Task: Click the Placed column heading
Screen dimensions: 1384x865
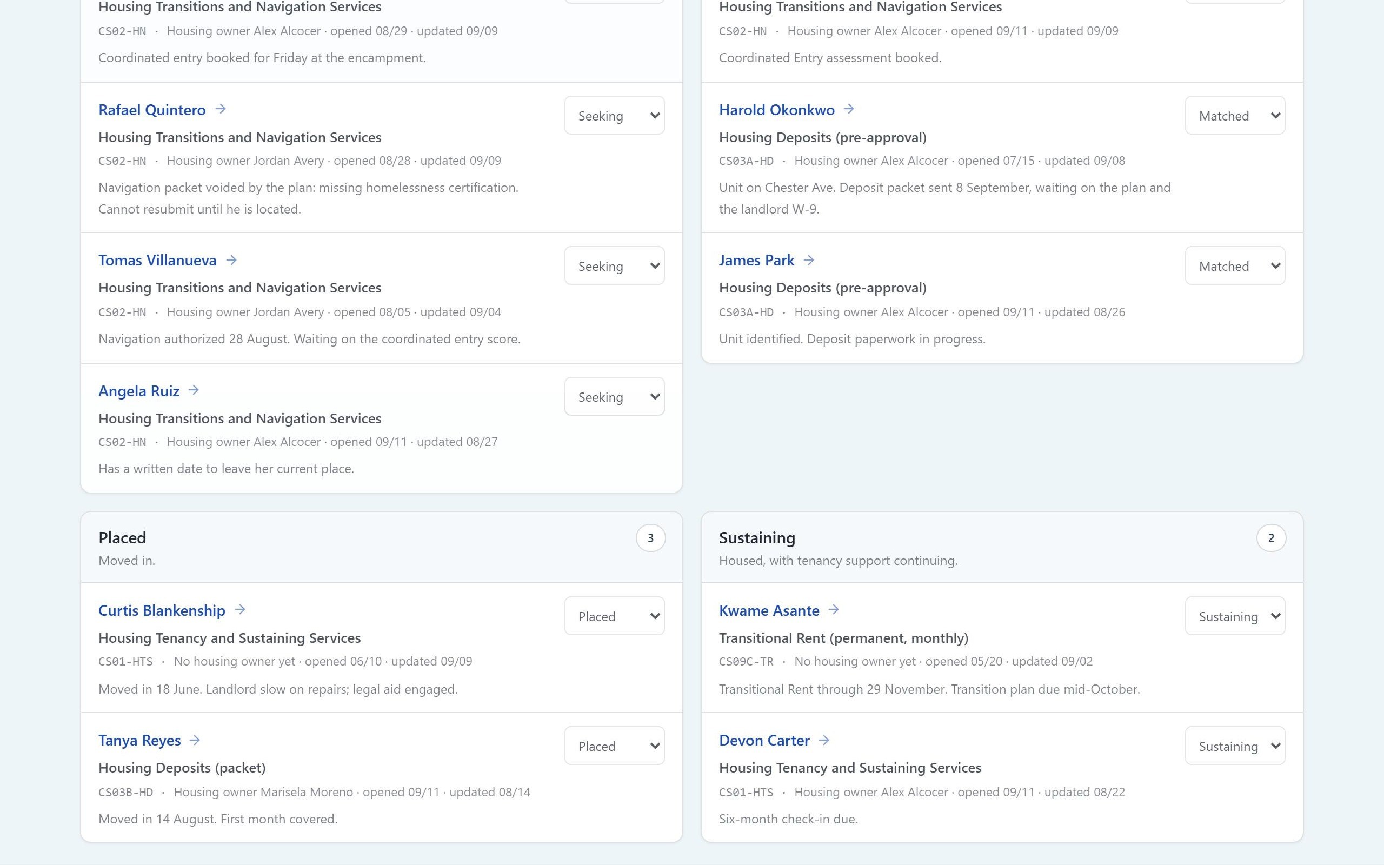Action: pyautogui.click(x=122, y=538)
